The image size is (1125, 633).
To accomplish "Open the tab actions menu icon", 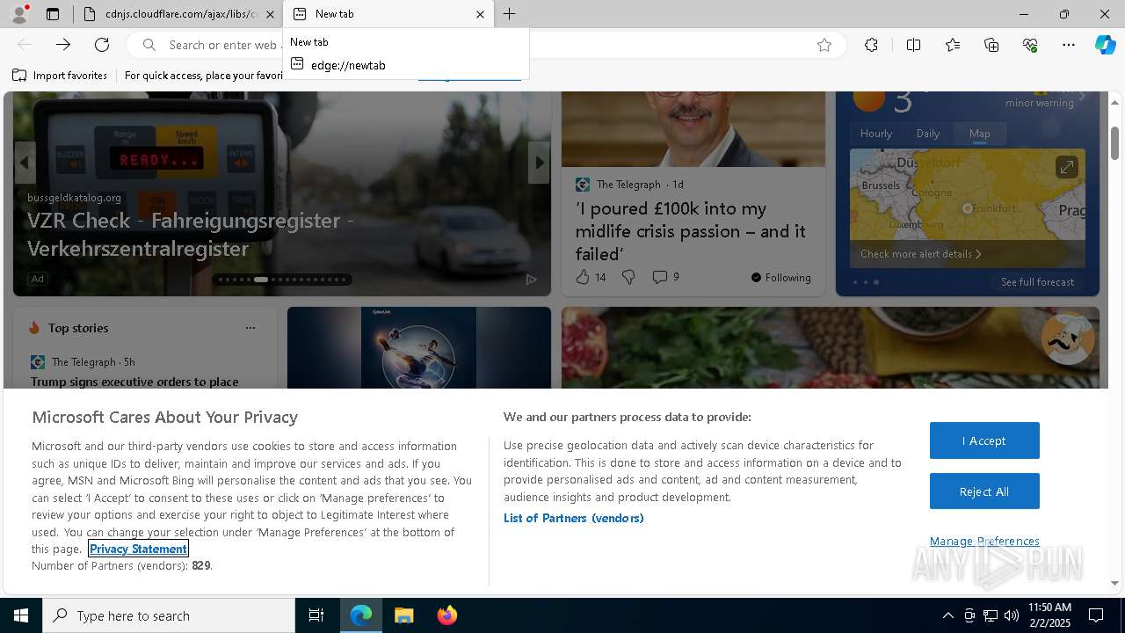I will (53, 14).
